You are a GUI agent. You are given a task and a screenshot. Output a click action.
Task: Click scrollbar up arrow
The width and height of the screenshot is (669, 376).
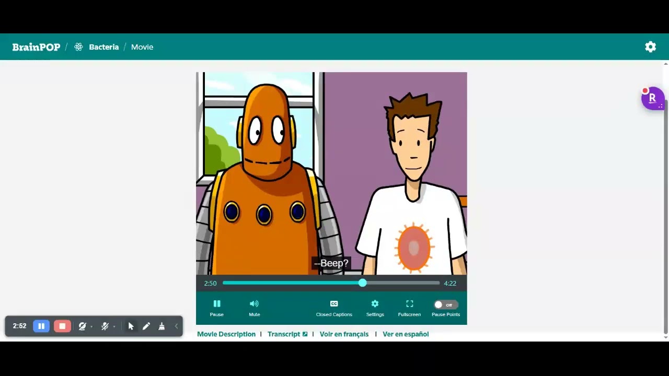[x=665, y=64]
